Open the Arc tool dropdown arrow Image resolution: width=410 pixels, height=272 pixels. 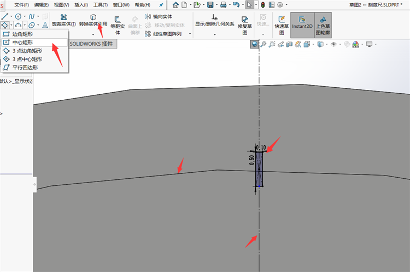tap(25, 25)
